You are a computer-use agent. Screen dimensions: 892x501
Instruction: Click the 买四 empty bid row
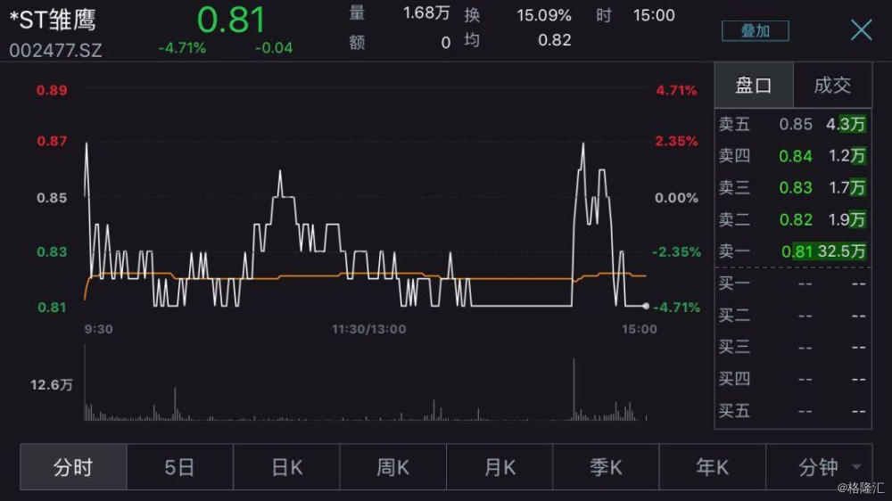click(792, 379)
